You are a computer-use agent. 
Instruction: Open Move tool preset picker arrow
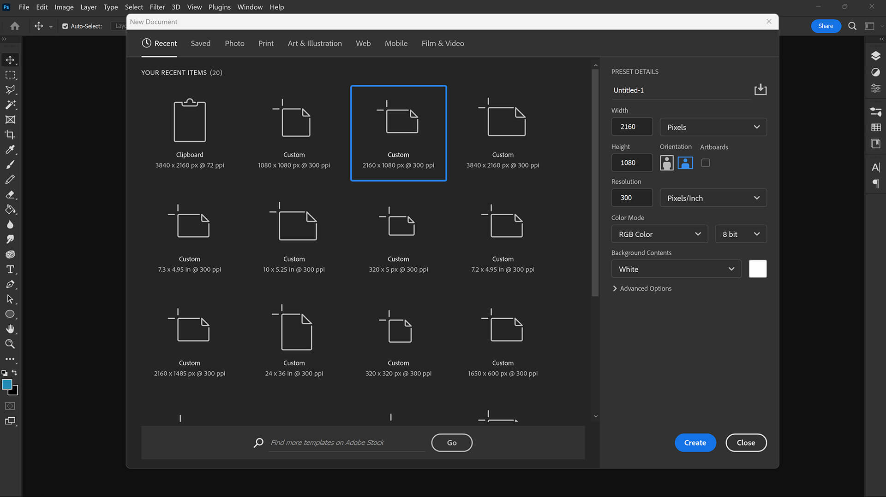(51, 26)
